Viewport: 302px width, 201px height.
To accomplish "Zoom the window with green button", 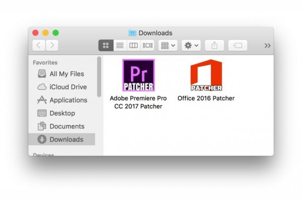I will pos(56,33).
